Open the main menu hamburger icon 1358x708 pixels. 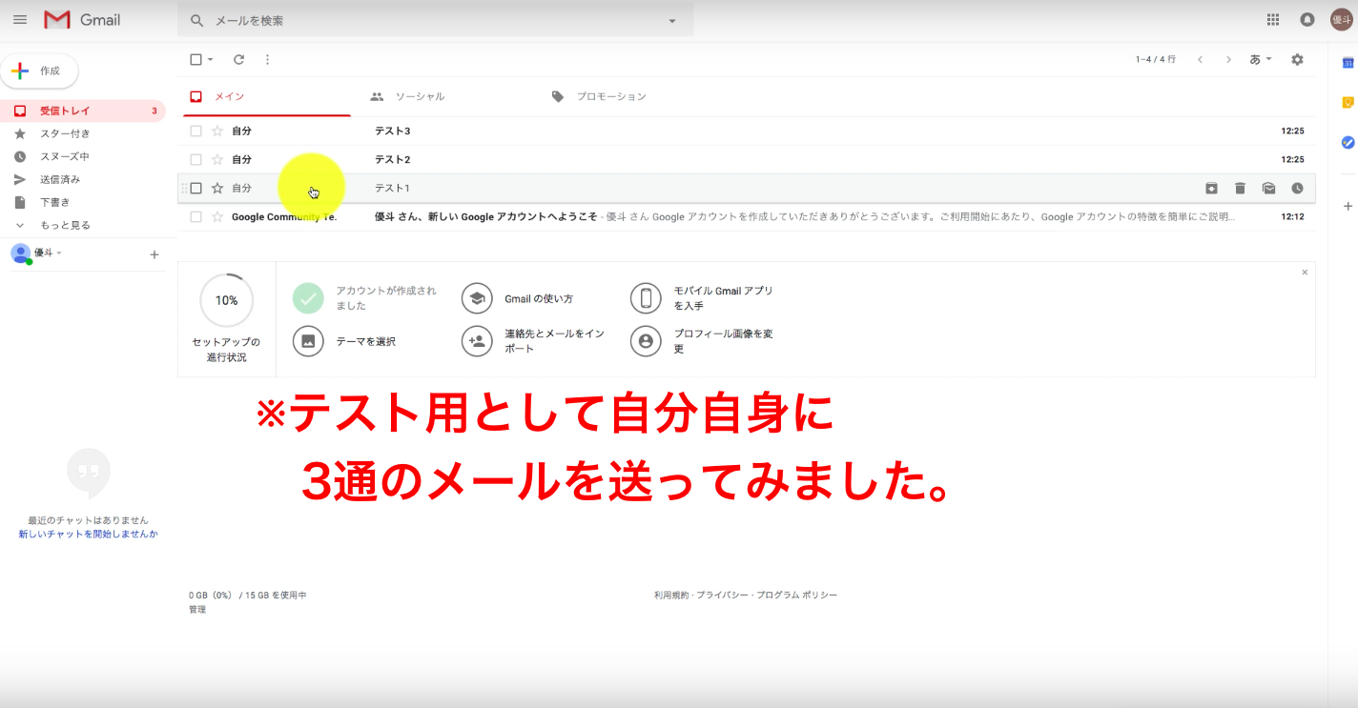(x=20, y=19)
